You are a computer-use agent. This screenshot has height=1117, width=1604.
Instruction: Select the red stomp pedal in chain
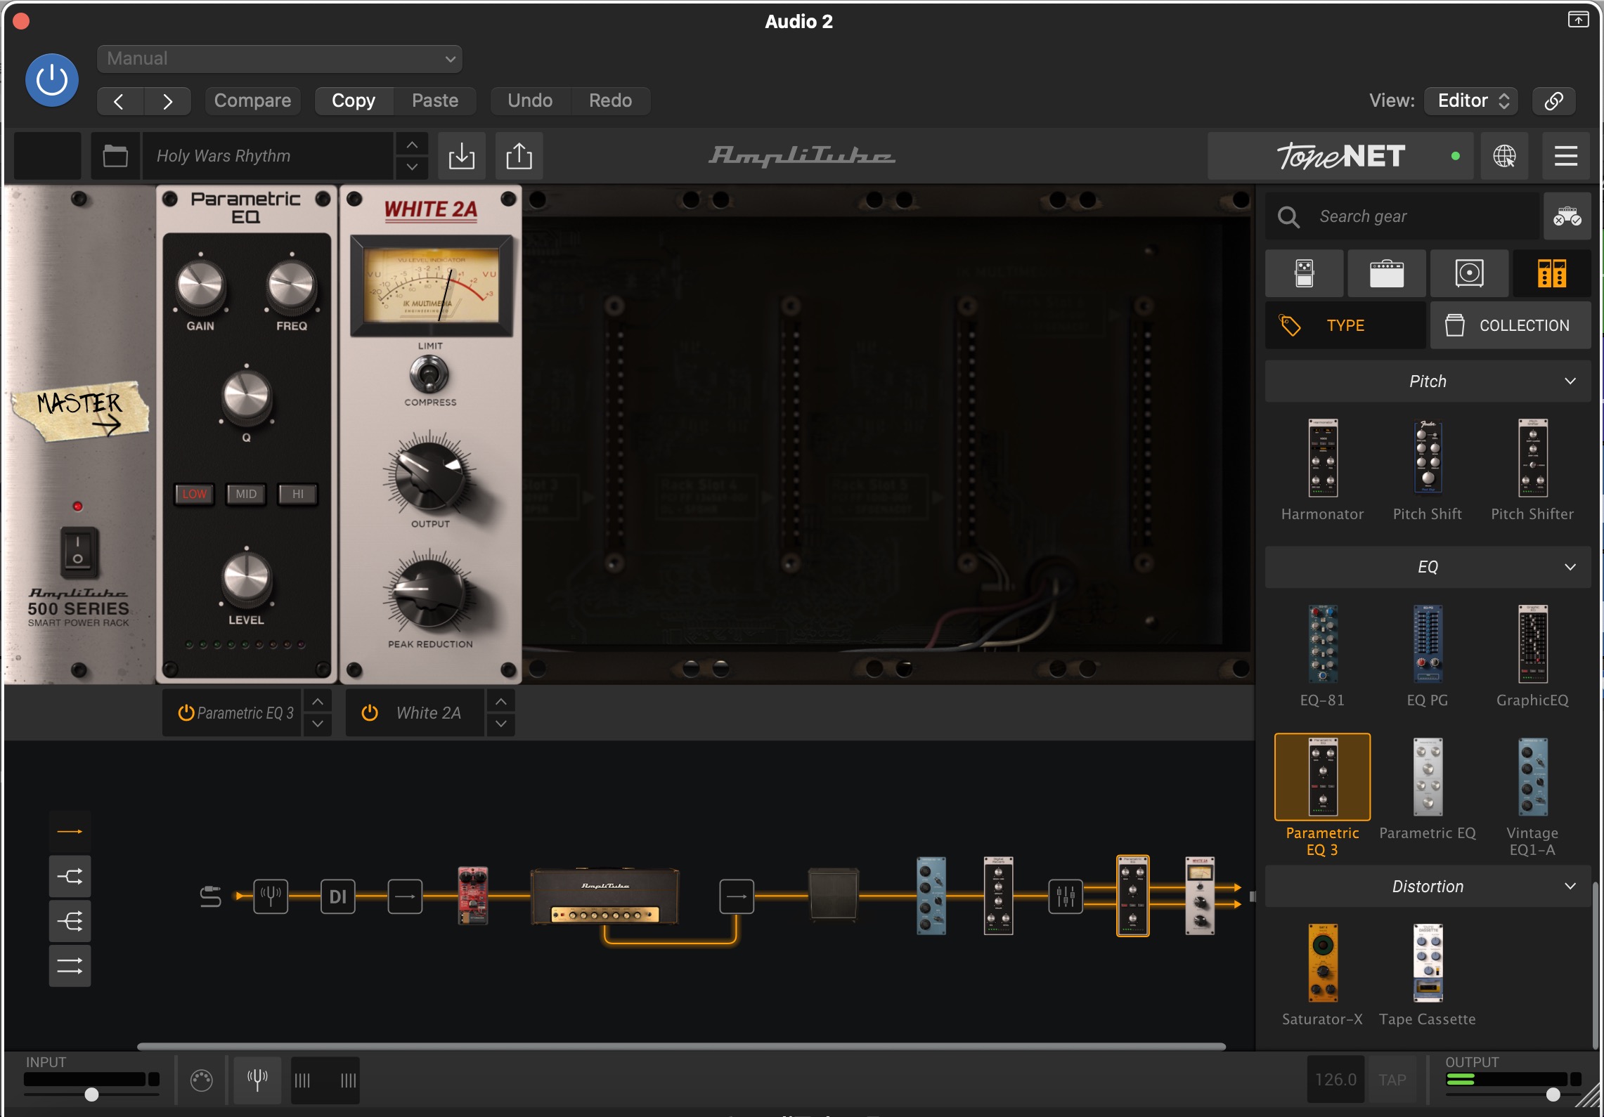point(473,896)
